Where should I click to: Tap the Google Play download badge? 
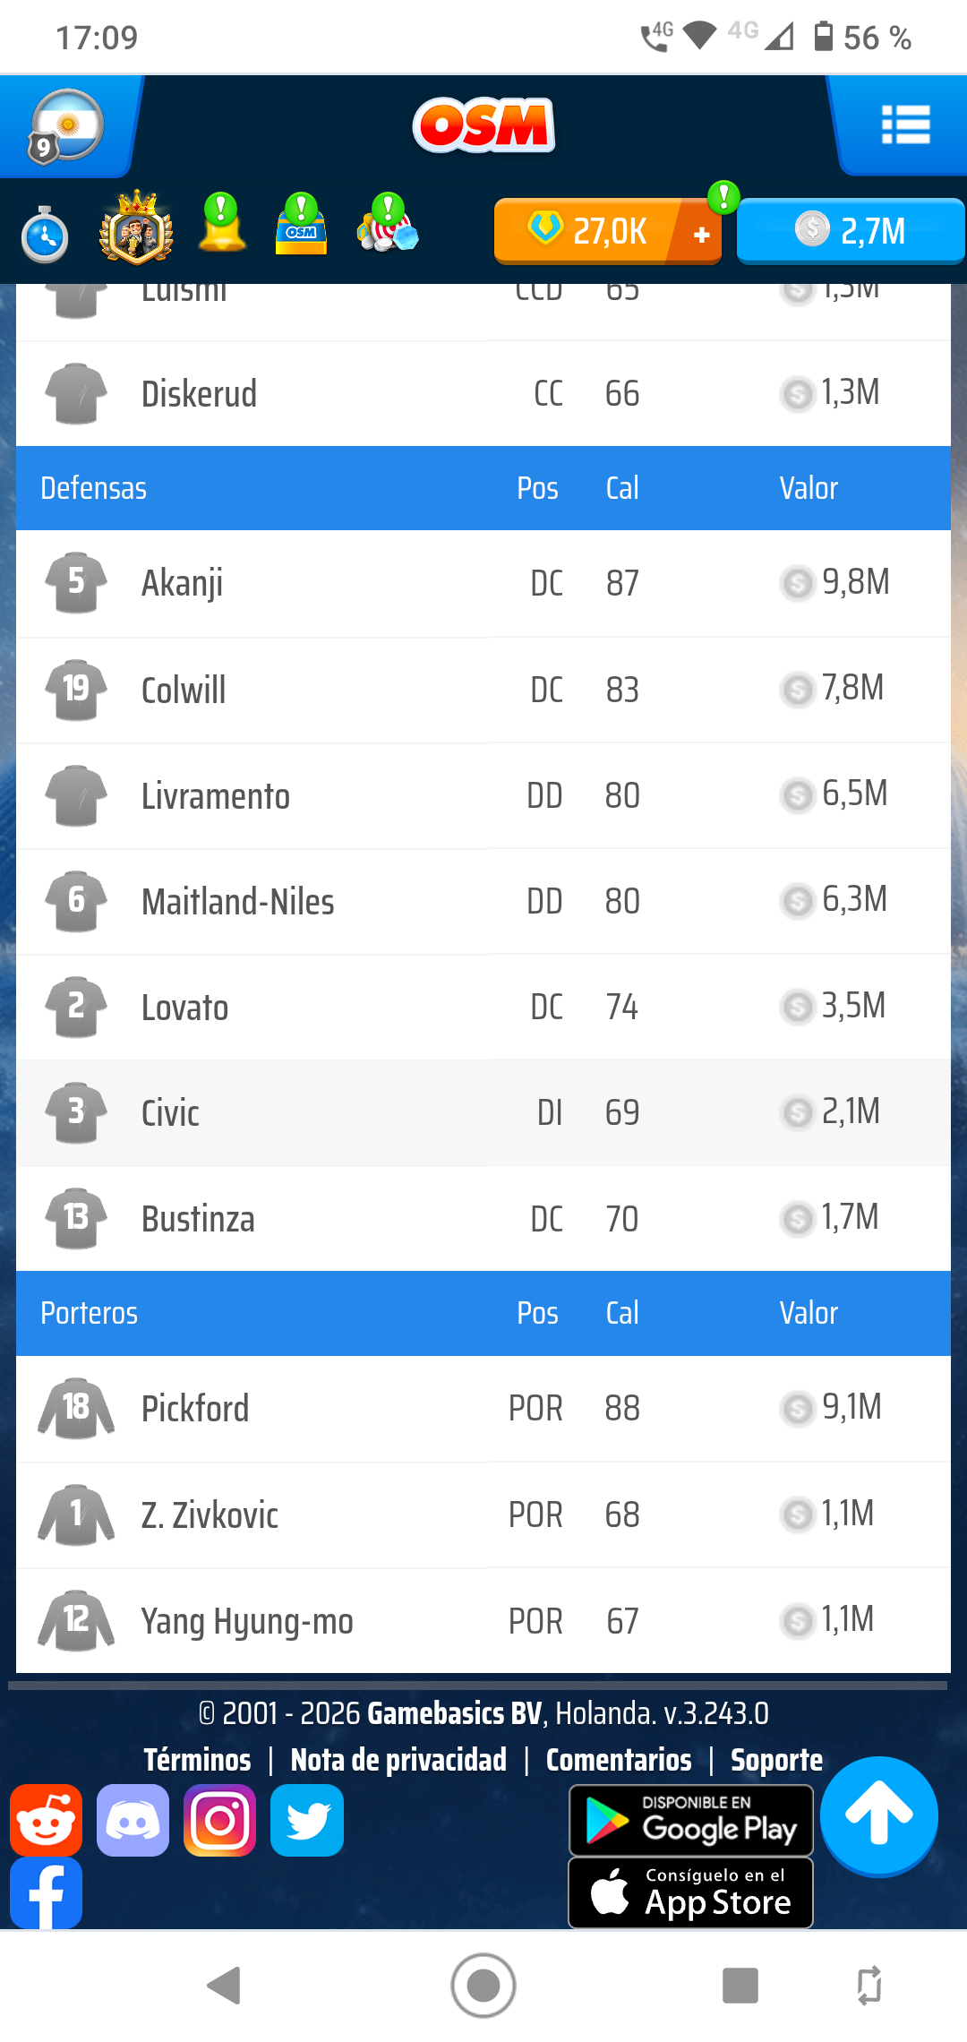pos(691,1820)
